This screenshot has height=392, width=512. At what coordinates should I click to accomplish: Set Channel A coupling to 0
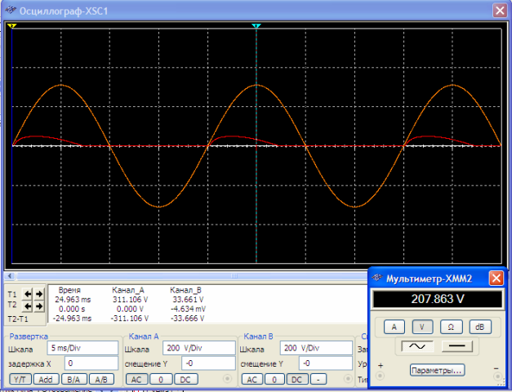click(161, 379)
